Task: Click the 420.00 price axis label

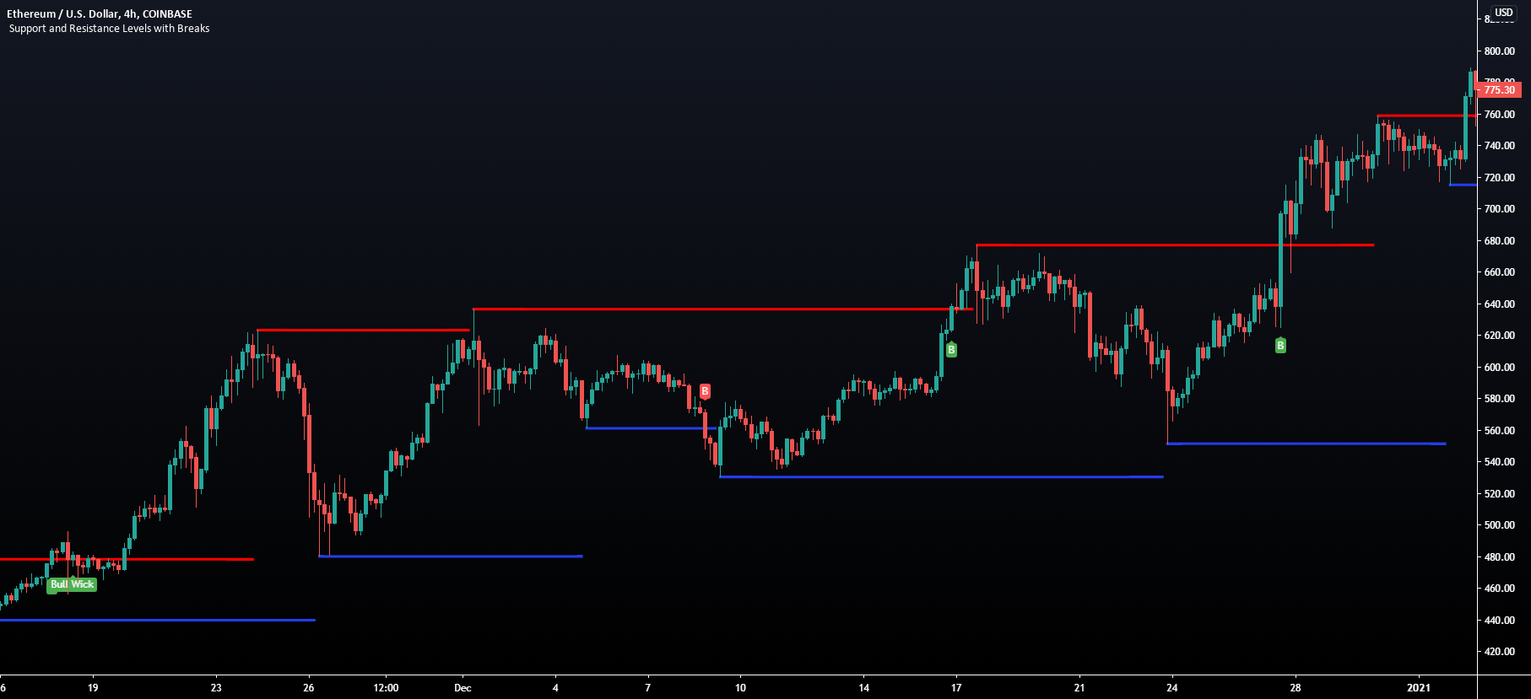Action: 1500,652
